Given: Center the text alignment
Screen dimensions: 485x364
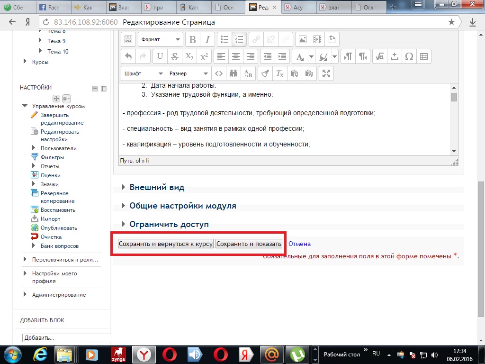Looking at the screenshot, I should click(236, 56).
